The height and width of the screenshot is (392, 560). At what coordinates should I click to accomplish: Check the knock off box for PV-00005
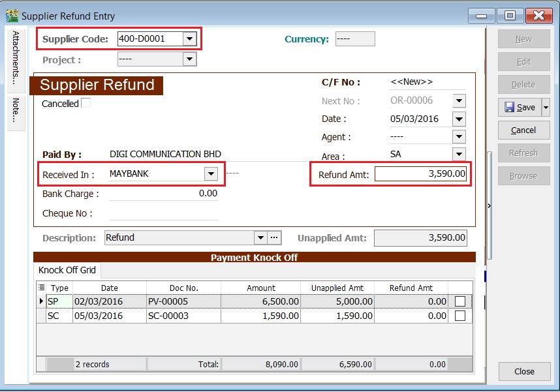(x=460, y=301)
